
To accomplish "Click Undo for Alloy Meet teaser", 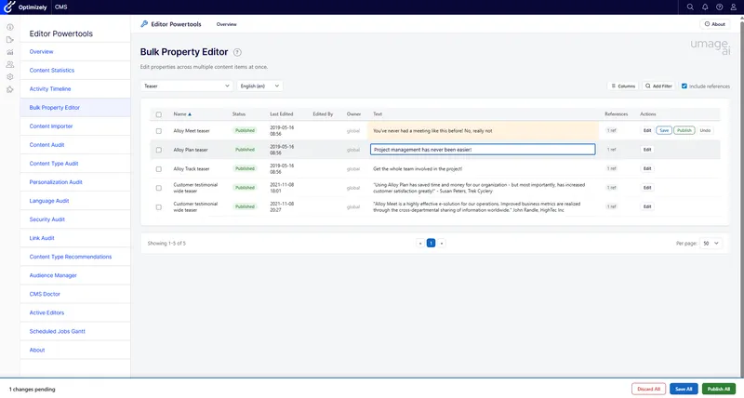I will pos(705,130).
